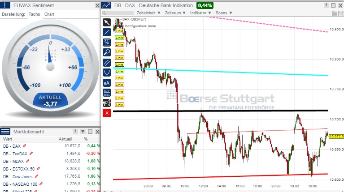Screen dimensions: 344x192
Task: Open DB - MDAX row in market list
Action: coord(50,161)
